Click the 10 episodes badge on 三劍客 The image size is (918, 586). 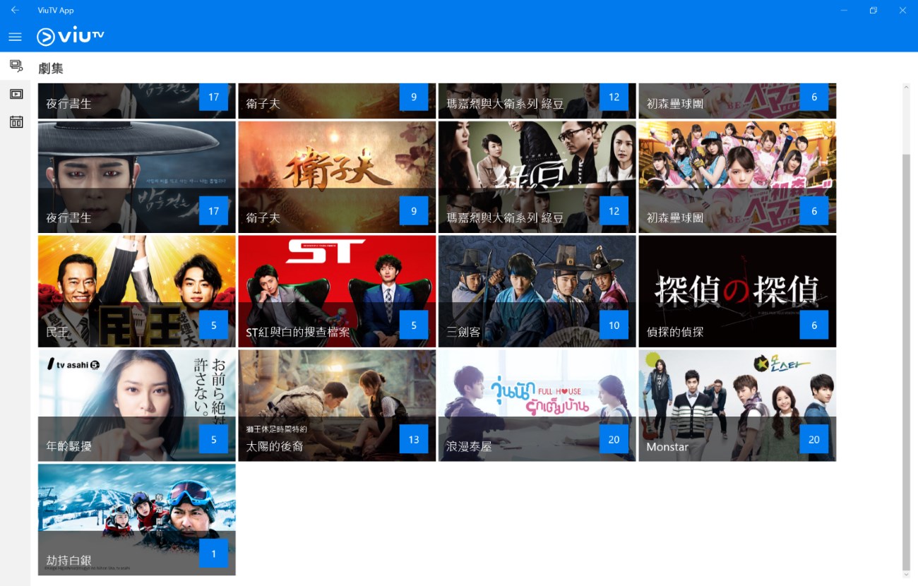pyautogui.click(x=614, y=325)
